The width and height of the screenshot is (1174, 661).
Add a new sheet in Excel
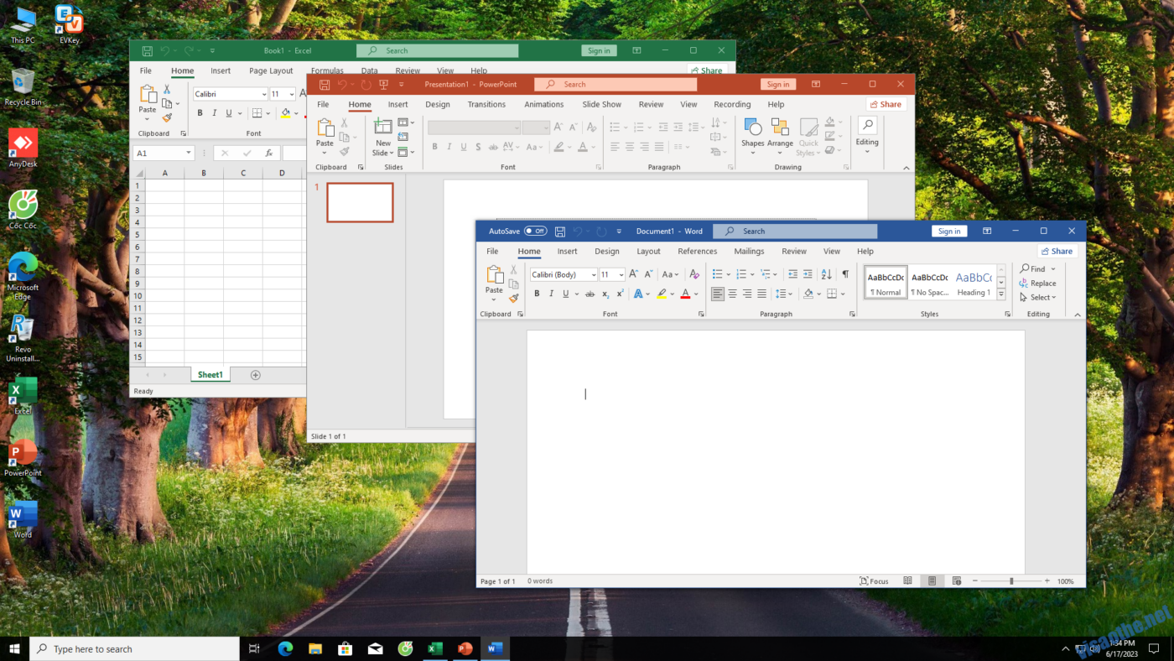[256, 375]
